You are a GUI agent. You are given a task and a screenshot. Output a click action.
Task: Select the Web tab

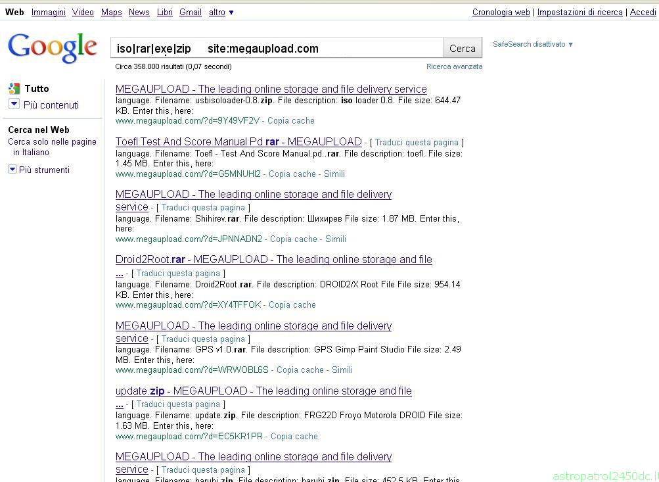[x=14, y=12]
